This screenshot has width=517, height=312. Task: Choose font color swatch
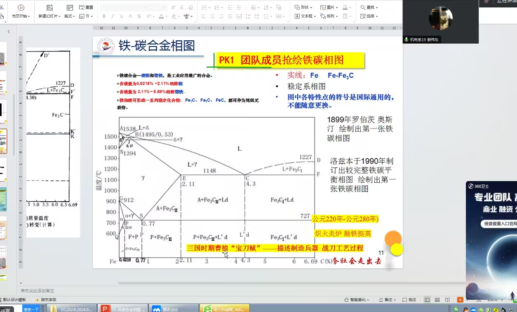[x=161, y=16]
